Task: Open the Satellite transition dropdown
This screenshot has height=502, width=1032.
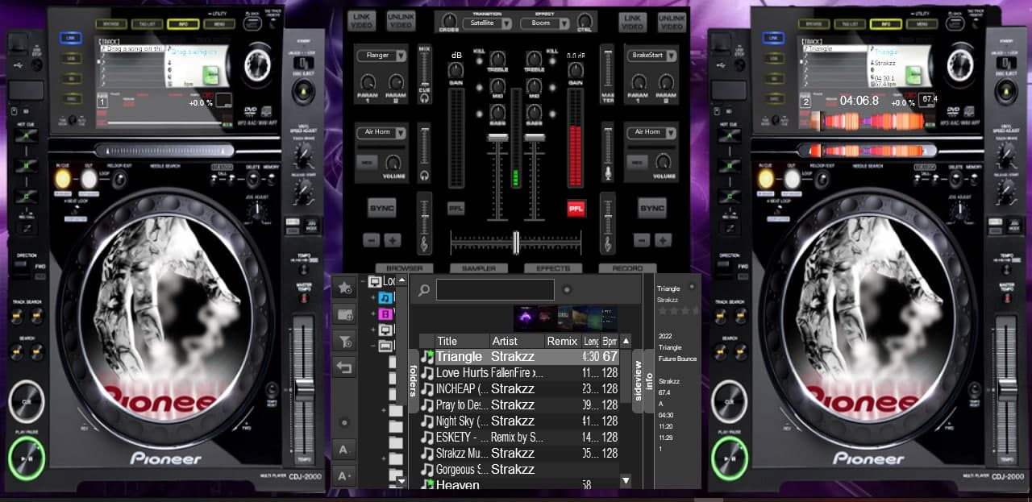Action: coord(487,23)
